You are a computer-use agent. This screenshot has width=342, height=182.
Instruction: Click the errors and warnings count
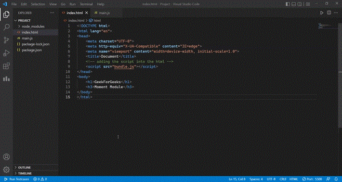click(x=40, y=179)
